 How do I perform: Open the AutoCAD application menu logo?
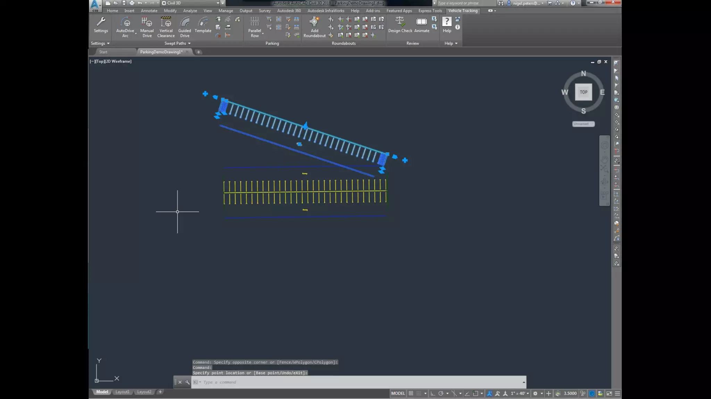[95, 6]
